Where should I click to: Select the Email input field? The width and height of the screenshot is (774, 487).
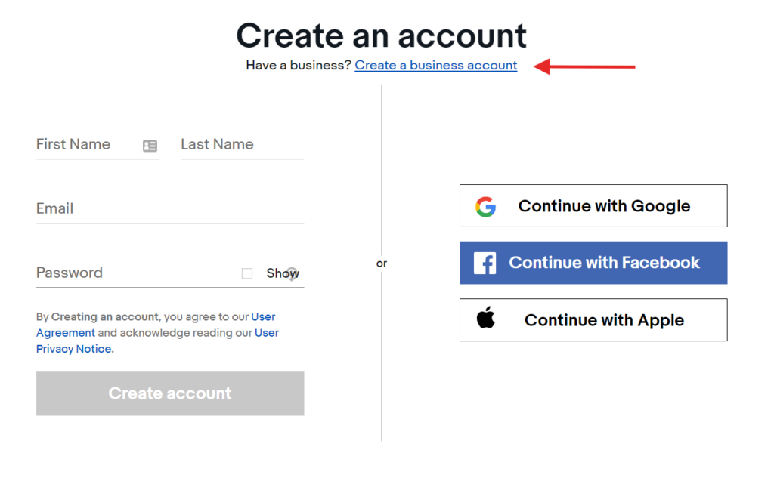click(x=169, y=209)
